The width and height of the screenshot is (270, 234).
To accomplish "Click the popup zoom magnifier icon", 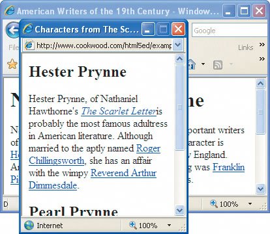I will pyautogui.click(x=133, y=225).
